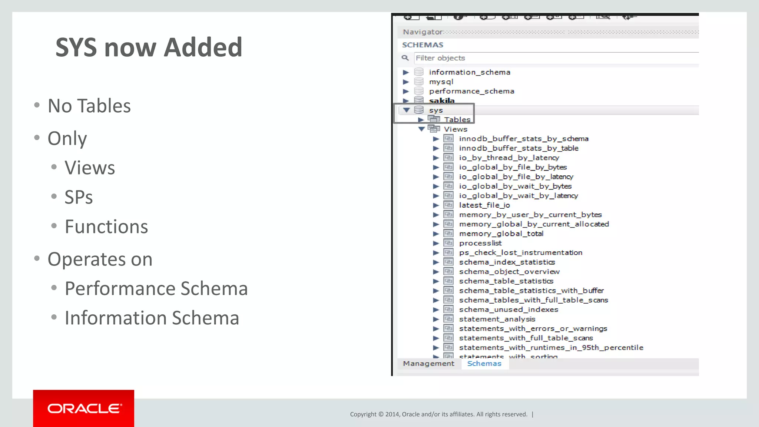Click the mysql schema label text

pos(441,82)
